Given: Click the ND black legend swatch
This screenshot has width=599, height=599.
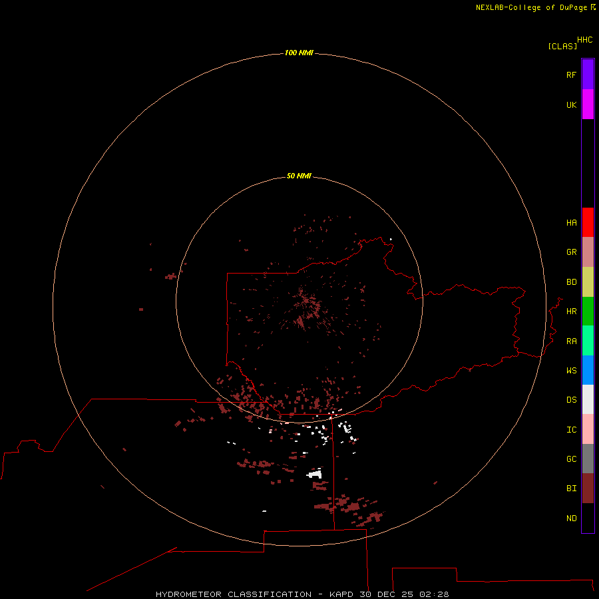Looking at the screenshot, I should point(588,518).
